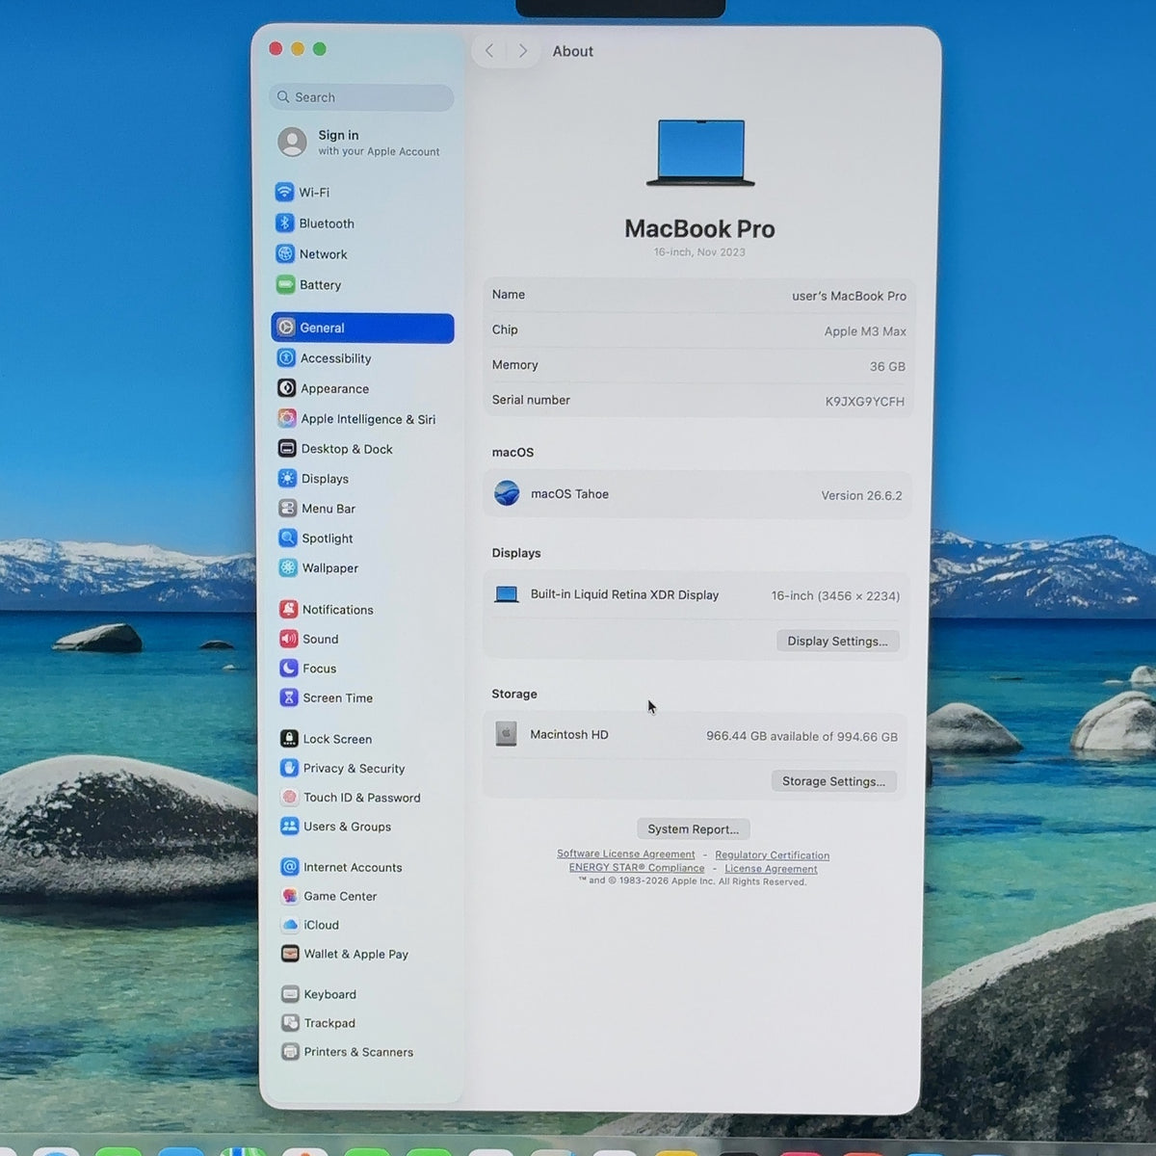Open ENERGY STAR Compliance link

[x=637, y=868]
